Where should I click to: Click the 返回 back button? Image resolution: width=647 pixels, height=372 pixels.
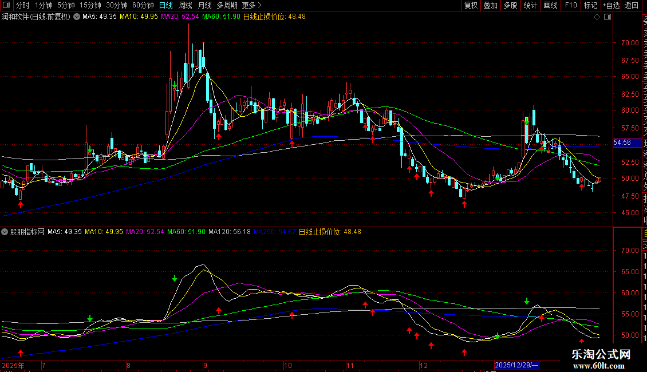632,5
